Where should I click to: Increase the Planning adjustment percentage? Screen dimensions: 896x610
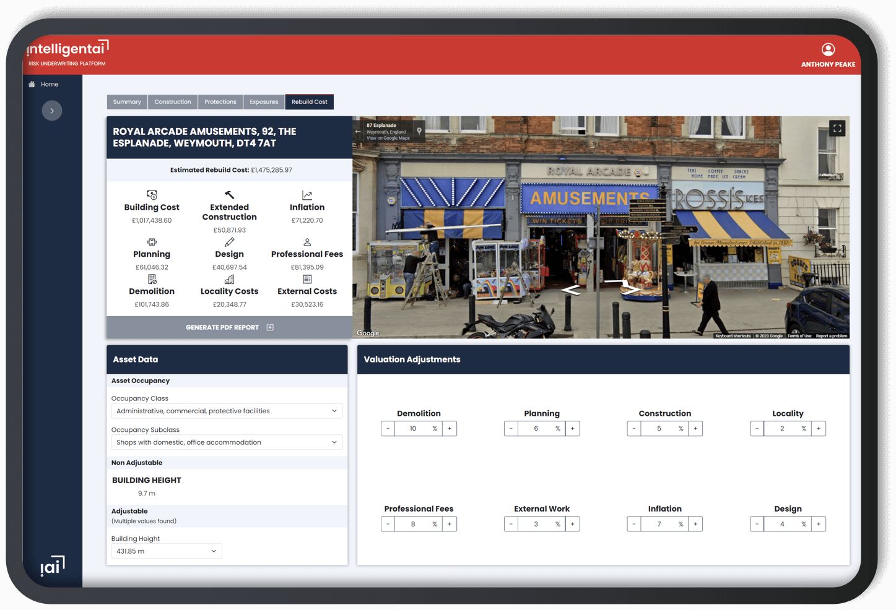pyautogui.click(x=573, y=429)
